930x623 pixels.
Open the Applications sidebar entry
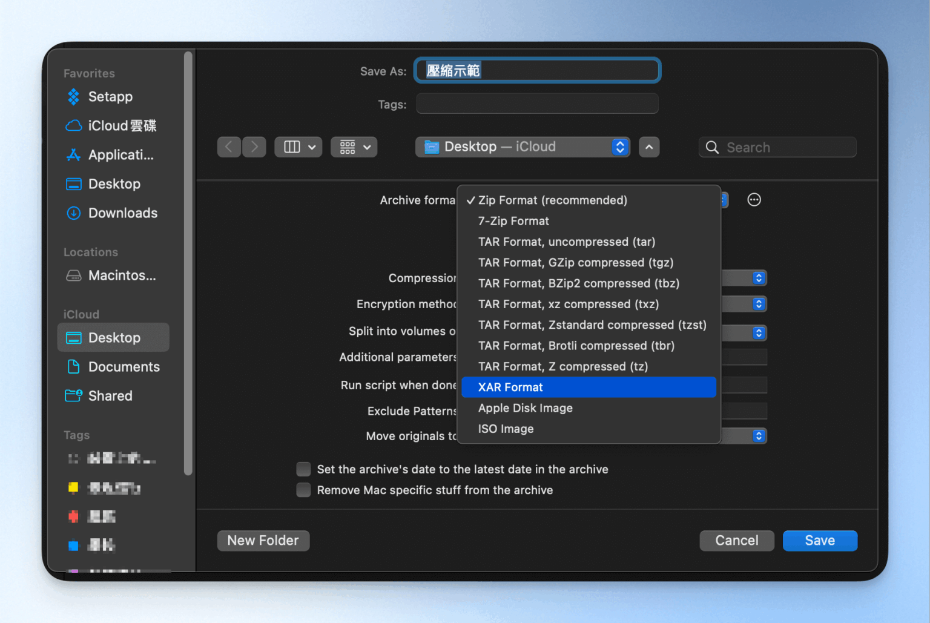(119, 154)
